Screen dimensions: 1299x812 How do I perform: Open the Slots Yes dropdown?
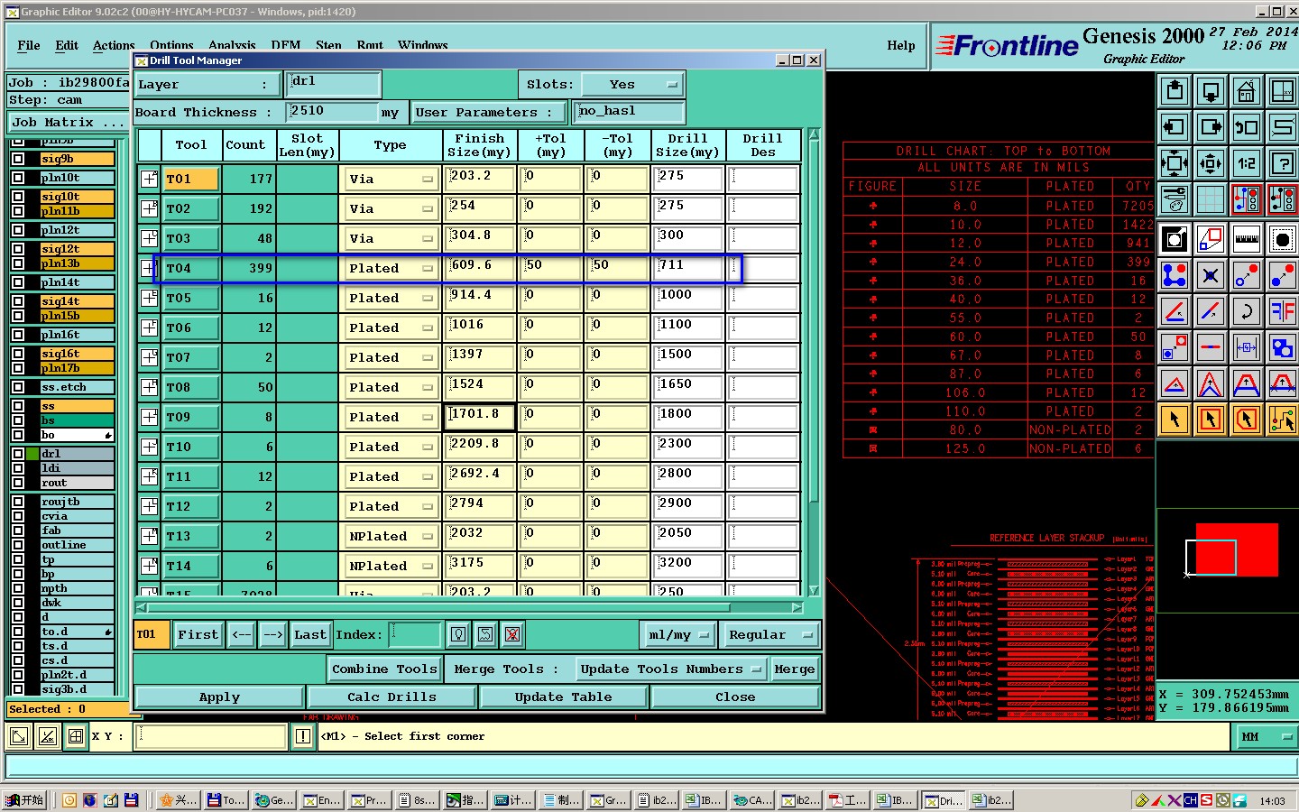click(631, 85)
